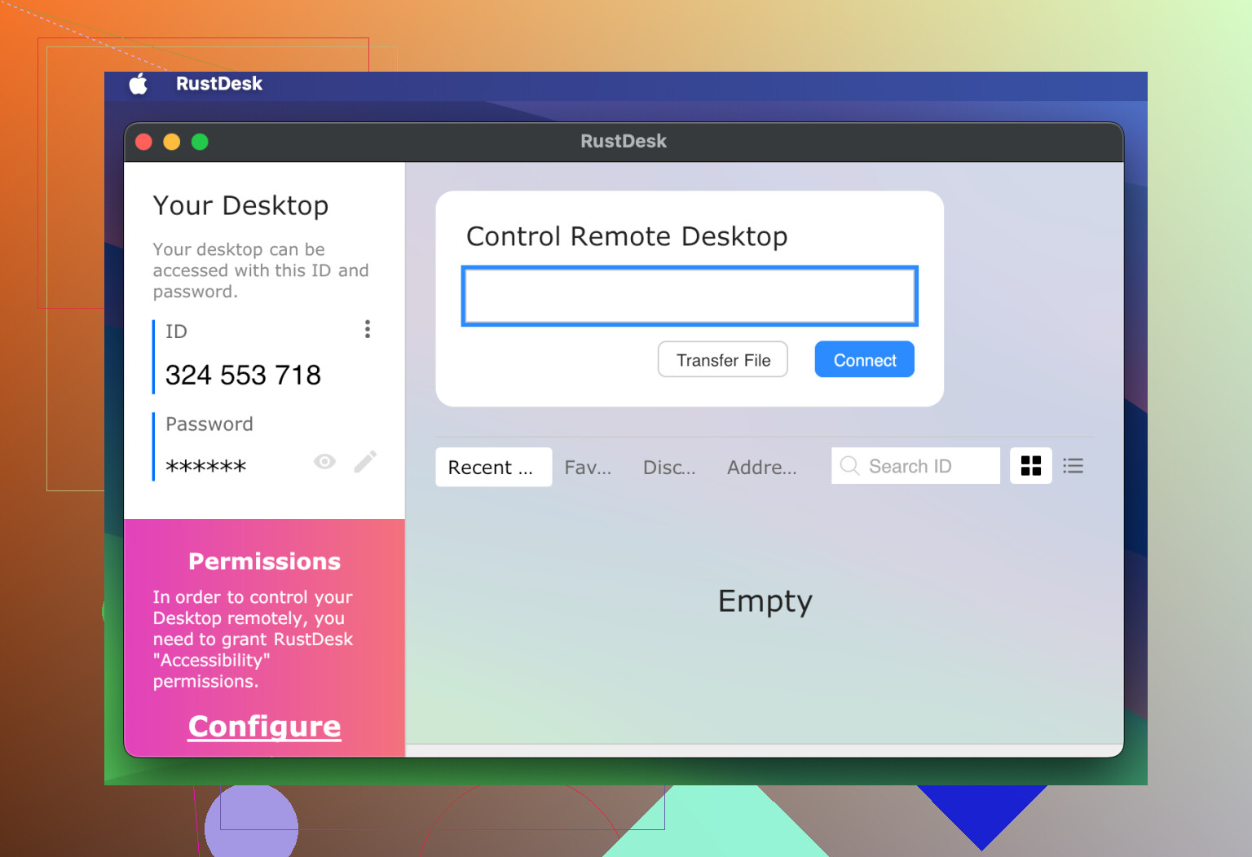Viewport: 1252px width, 857px height.
Task: Minimize the RustDesk window
Action: point(172,142)
